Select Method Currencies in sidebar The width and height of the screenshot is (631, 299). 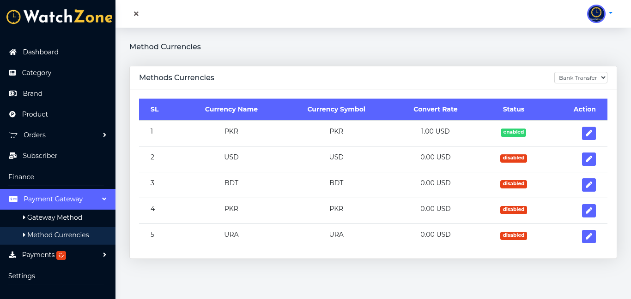[58, 235]
